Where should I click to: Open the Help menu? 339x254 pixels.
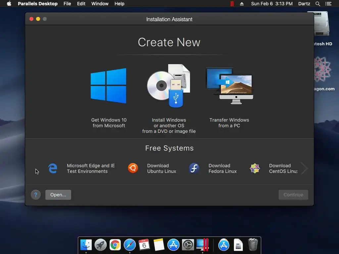[119, 4]
